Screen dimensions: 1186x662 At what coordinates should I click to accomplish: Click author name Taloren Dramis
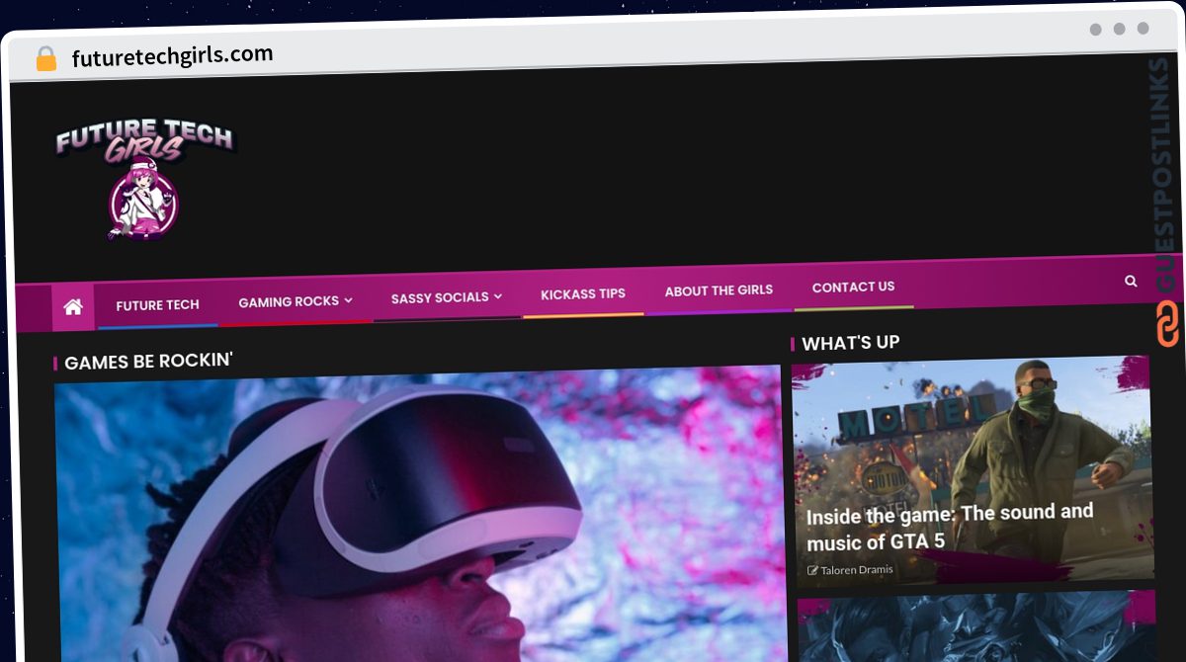(x=856, y=569)
